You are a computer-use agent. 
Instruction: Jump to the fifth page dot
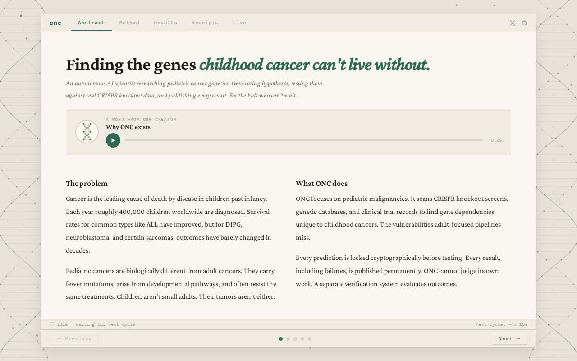click(310, 339)
